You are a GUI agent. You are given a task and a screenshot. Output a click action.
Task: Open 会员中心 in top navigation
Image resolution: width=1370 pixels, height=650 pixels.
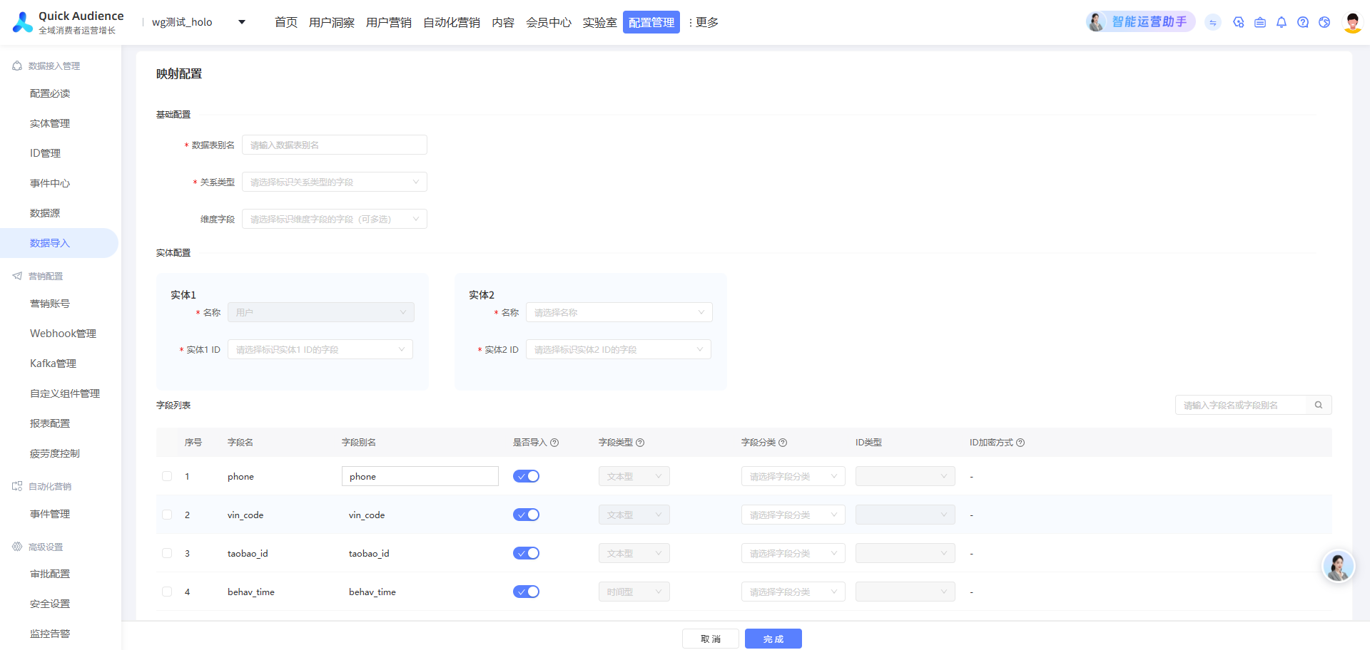(x=549, y=22)
